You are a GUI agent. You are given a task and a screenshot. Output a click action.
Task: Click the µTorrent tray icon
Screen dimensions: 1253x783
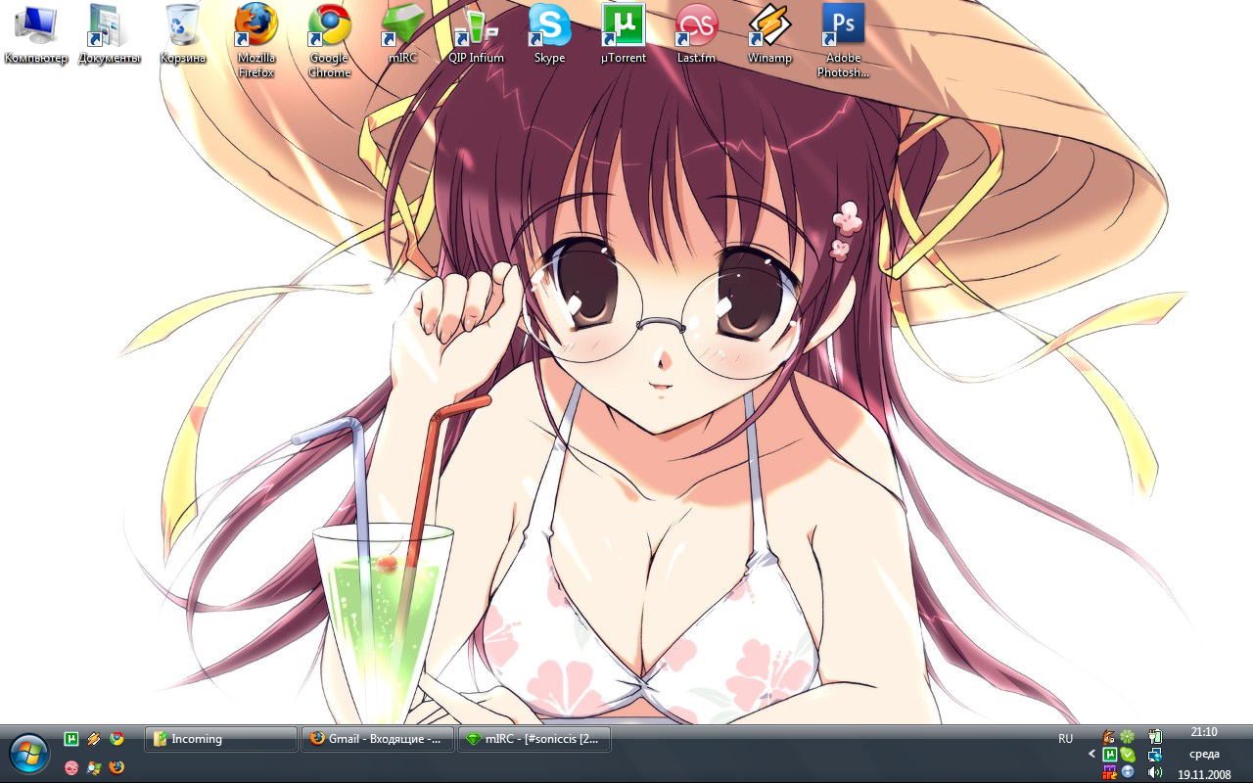click(x=1109, y=755)
